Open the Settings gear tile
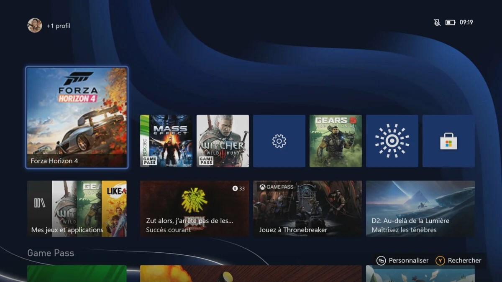The image size is (502, 282). [279, 141]
